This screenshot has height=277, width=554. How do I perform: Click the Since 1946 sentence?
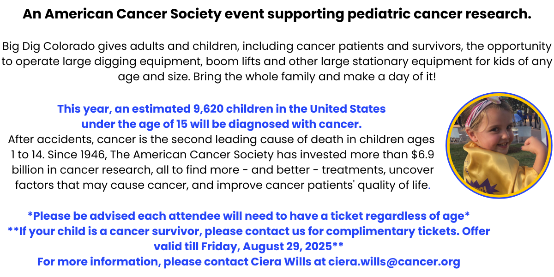pyautogui.click(x=222, y=169)
